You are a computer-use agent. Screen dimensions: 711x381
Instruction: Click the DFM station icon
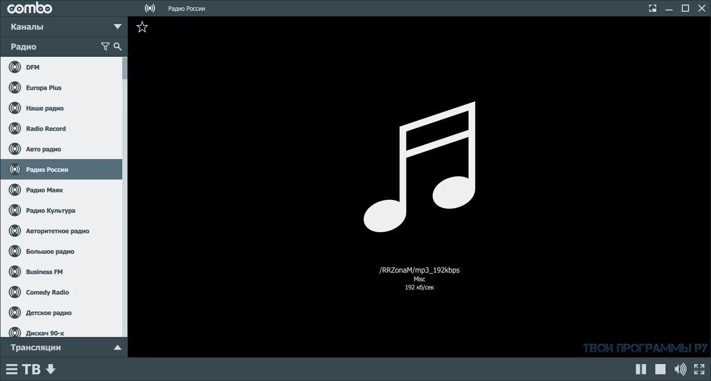click(x=15, y=67)
